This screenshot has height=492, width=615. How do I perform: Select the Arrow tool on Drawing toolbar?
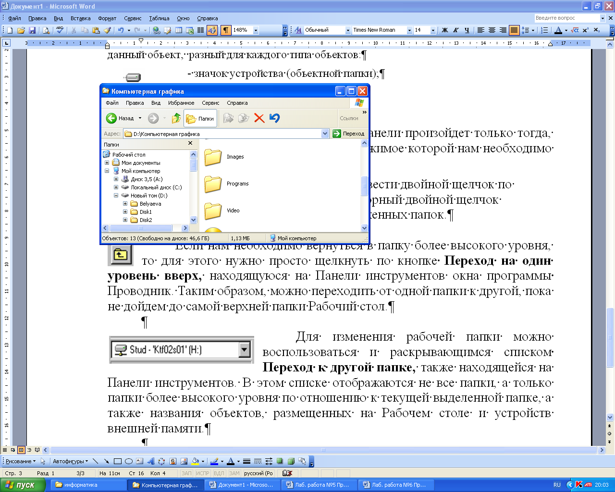pyautogui.click(x=106, y=461)
